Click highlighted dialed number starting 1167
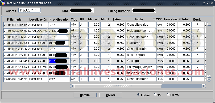The width and height of the screenshot is (215, 103). 59,61
